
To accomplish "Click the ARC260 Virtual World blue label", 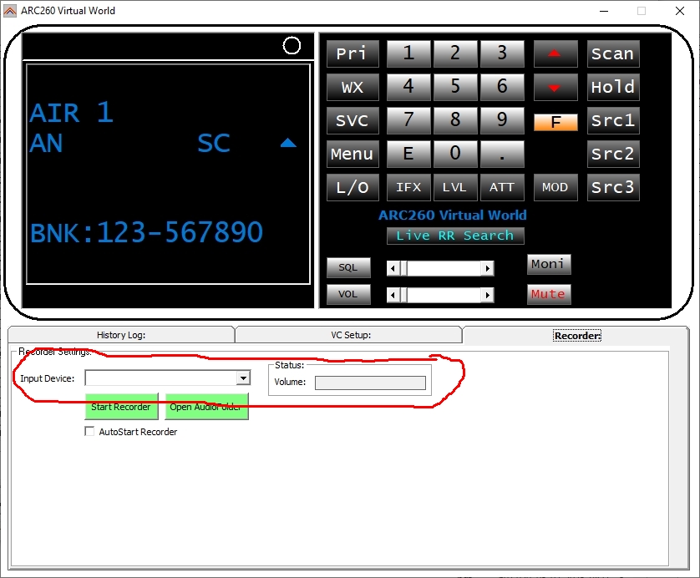I will point(452,215).
